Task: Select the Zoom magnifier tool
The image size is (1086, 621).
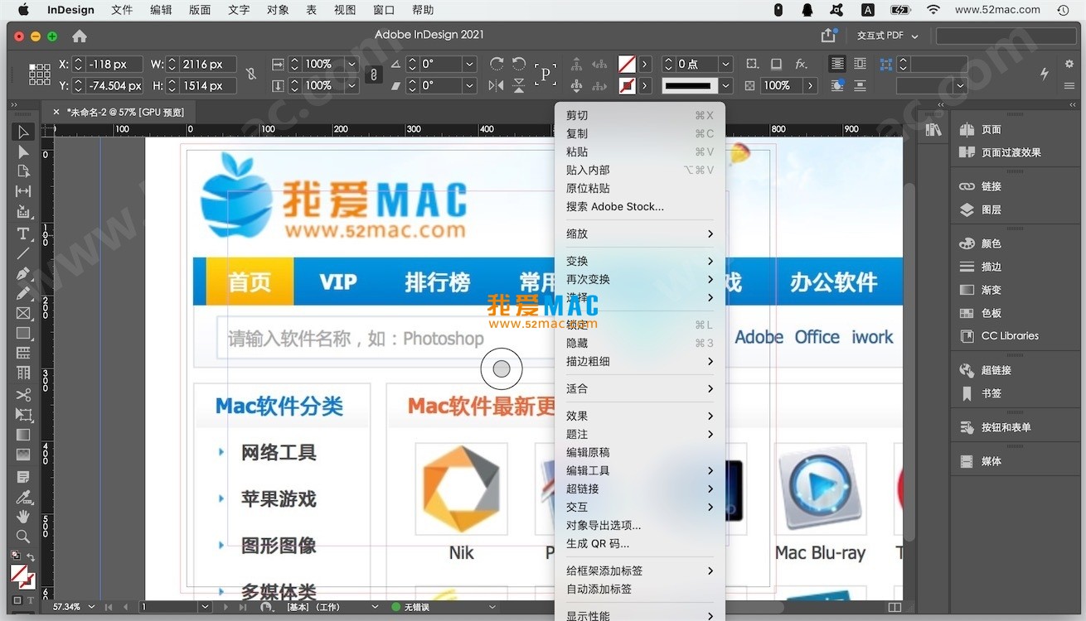Action: (23, 537)
